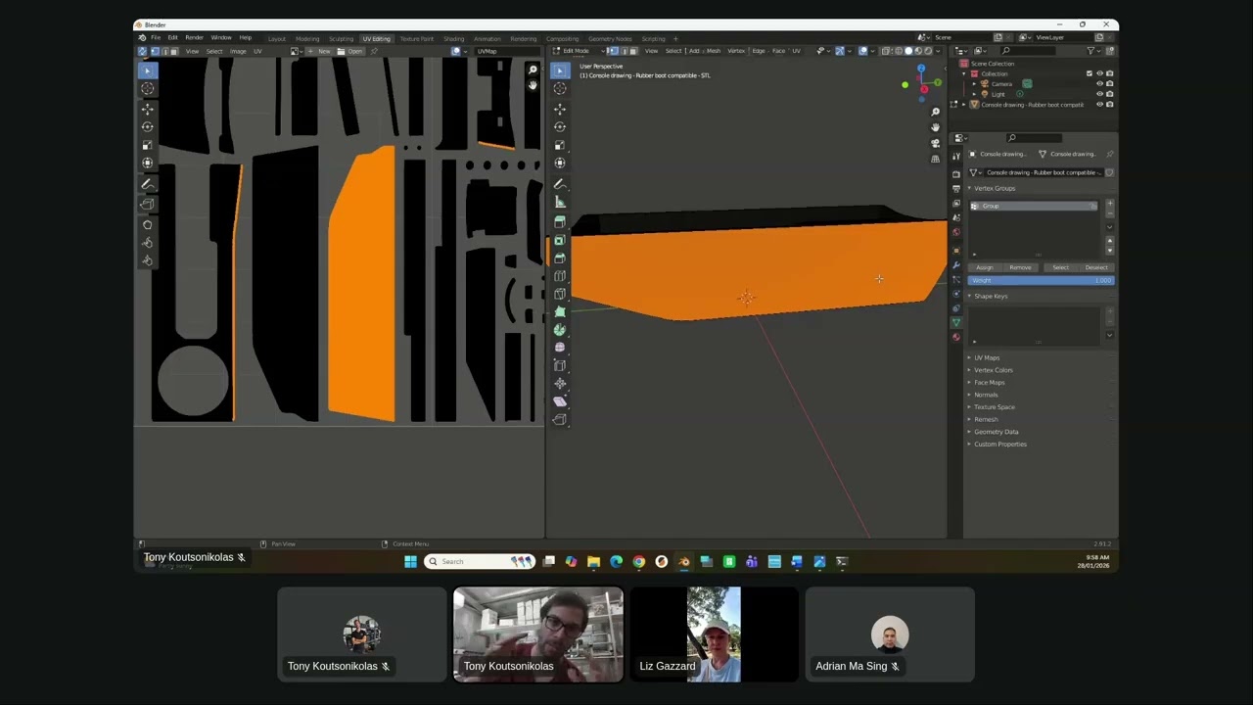The width and height of the screenshot is (1253, 705).
Task: Click the pin icon in properties header
Action: pos(1109,154)
